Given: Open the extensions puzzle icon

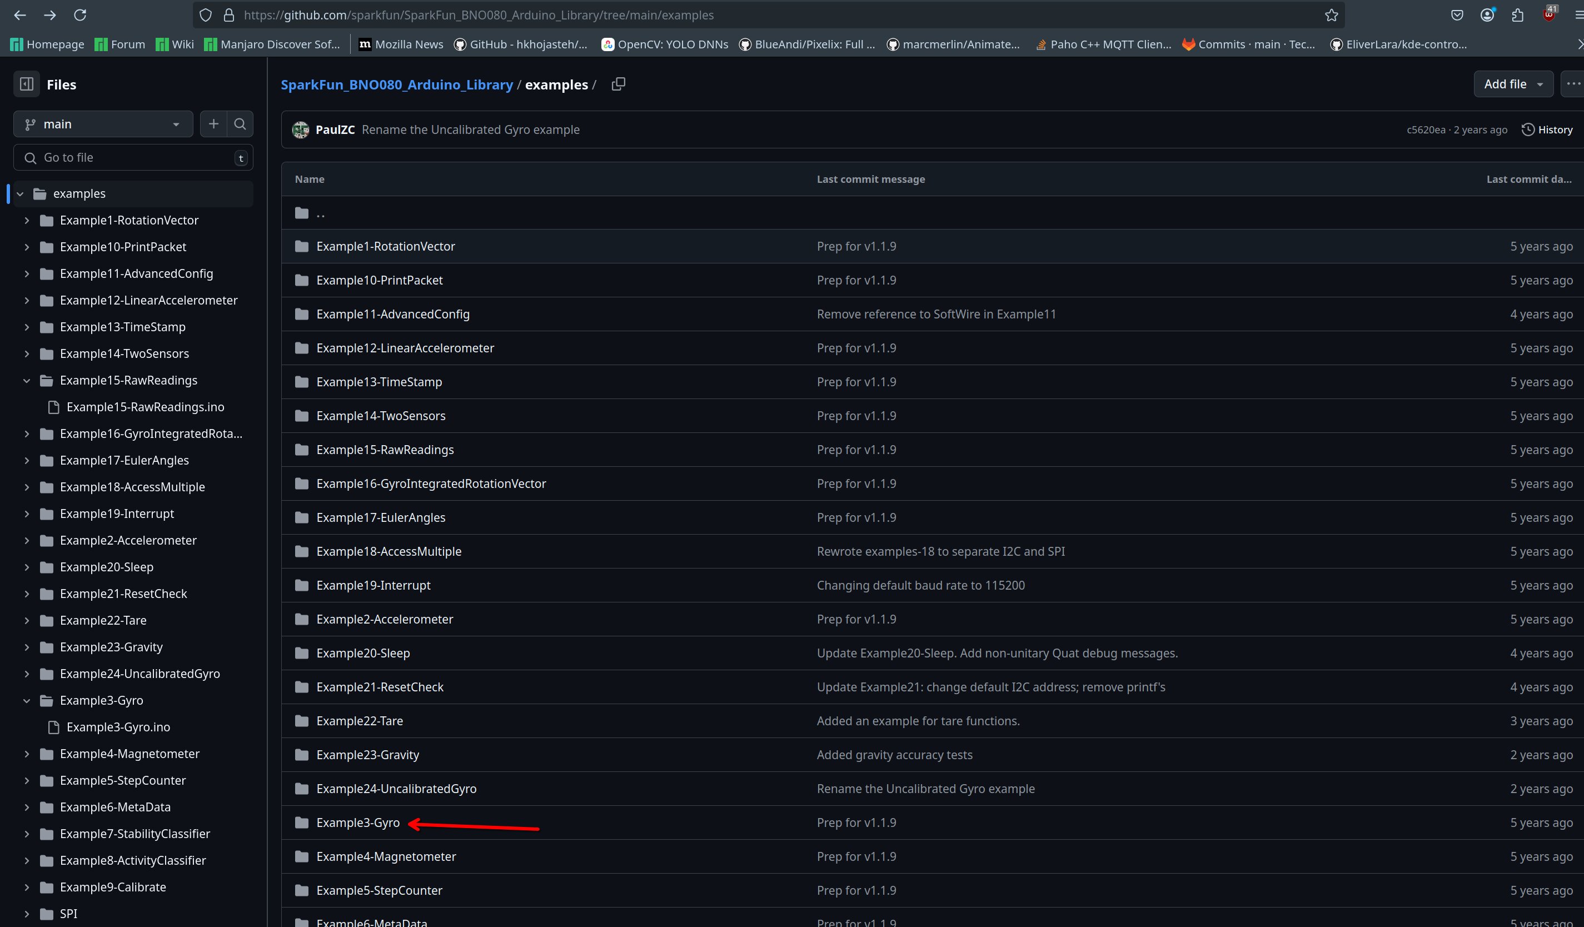Looking at the screenshot, I should coord(1517,15).
